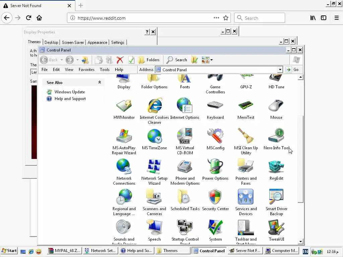Open the Printers and Faxes icon
The width and height of the screenshot is (343, 257).
coord(246,172)
